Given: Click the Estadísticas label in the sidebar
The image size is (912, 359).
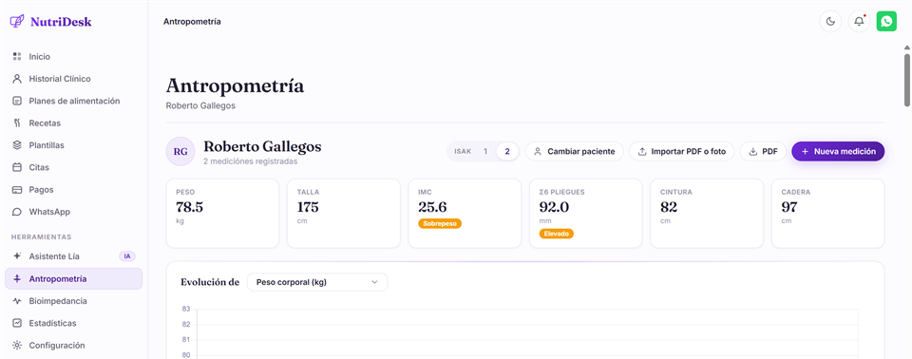Looking at the screenshot, I should pos(52,323).
